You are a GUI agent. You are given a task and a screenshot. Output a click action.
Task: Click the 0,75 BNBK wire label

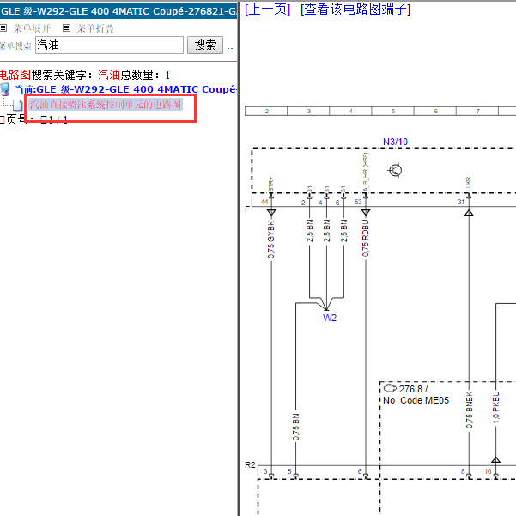[x=470, y=410]
